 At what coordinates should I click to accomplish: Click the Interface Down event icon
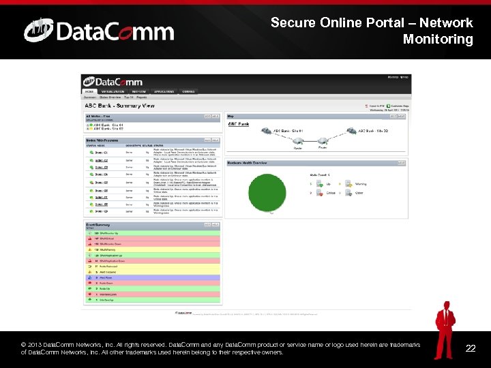(x=90, y=294)
